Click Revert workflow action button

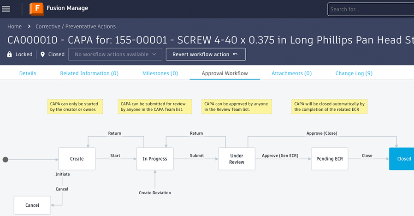(x=205, y=54)
